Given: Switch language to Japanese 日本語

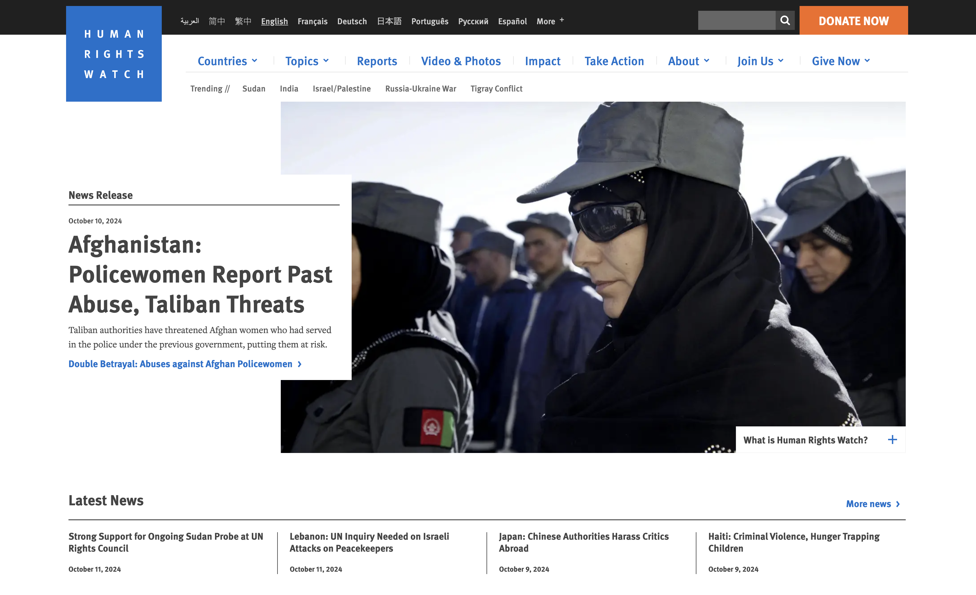Looking at the screenshot, I should 389,21.
